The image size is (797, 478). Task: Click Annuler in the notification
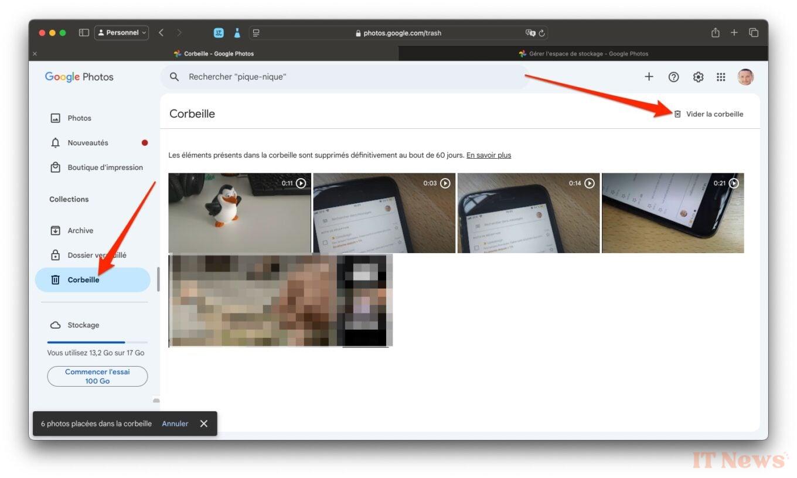(x=175, y=424)
